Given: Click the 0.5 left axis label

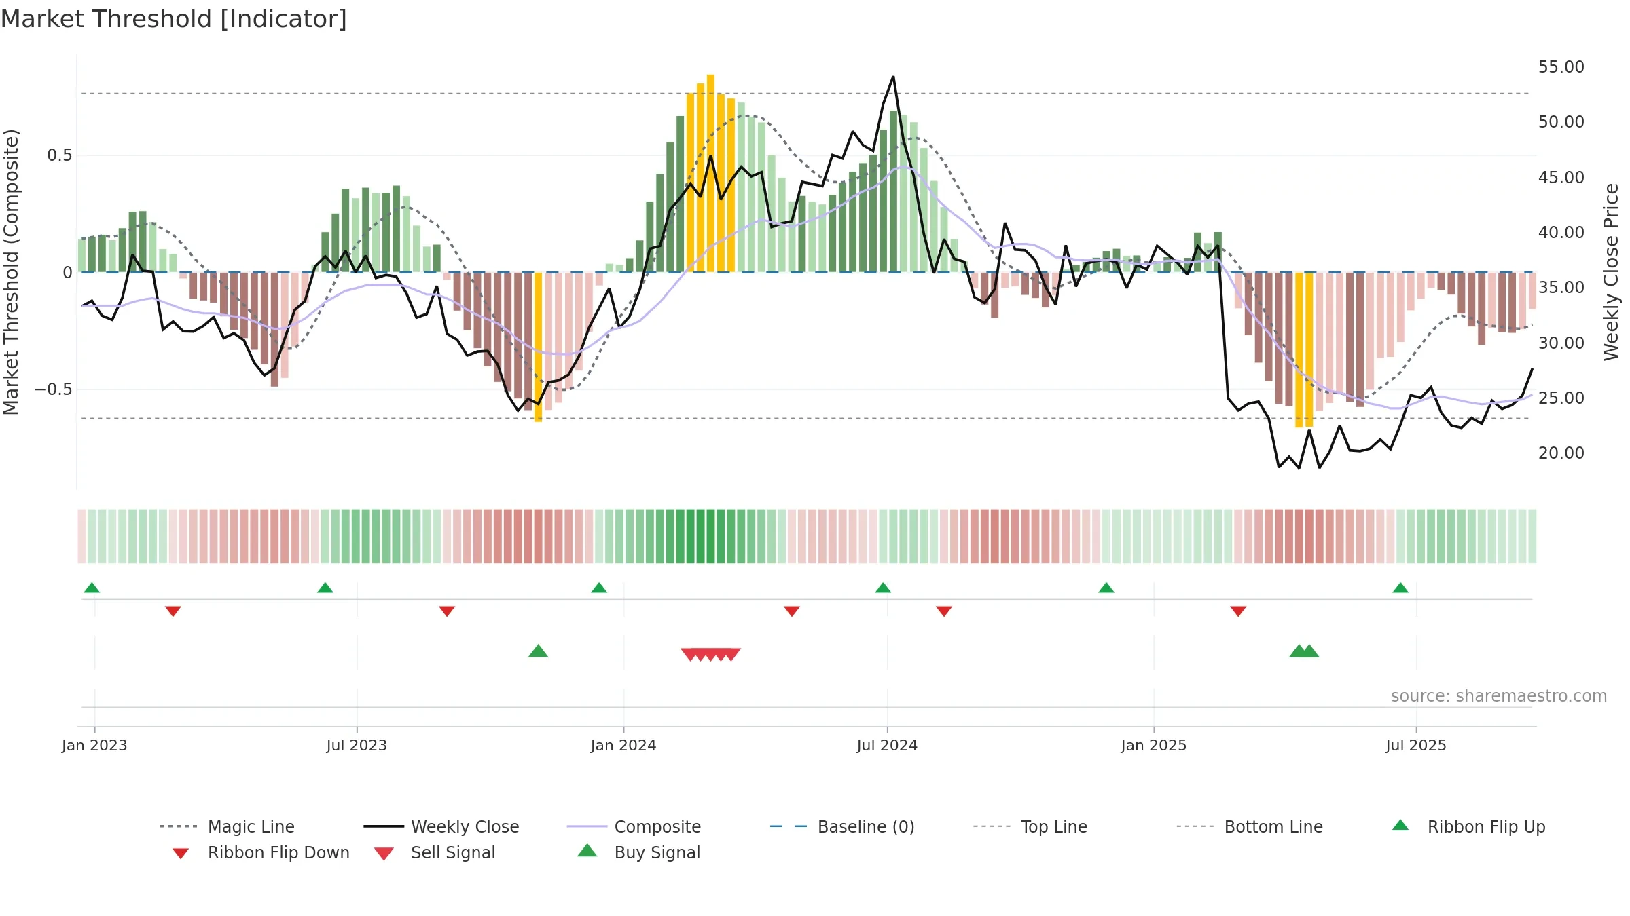Looking at the screenshot, I should click(59, 155).
